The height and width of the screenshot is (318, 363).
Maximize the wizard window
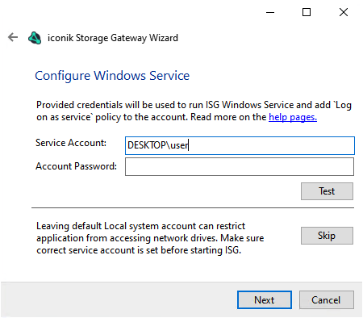click(x=307, y=12)
